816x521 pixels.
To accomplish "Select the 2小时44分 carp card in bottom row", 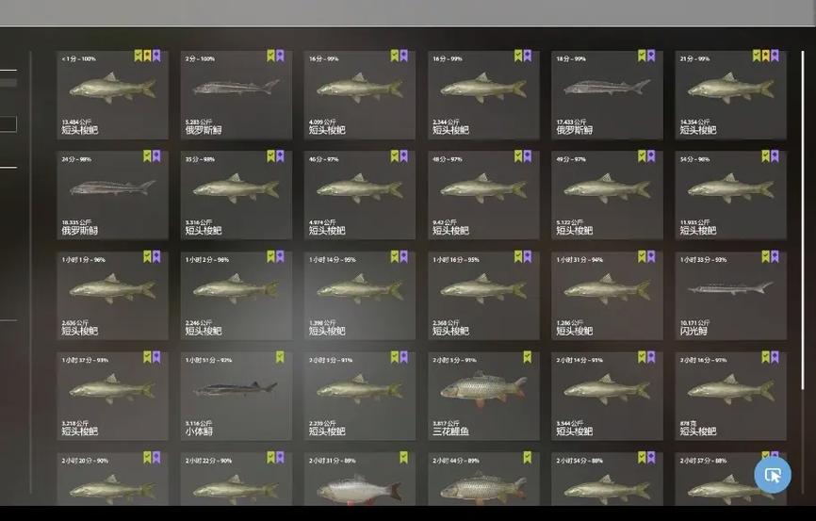I will (x=483, y=479).
